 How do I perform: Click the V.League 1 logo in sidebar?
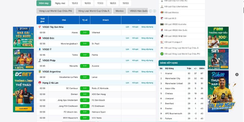click(162, 42)
